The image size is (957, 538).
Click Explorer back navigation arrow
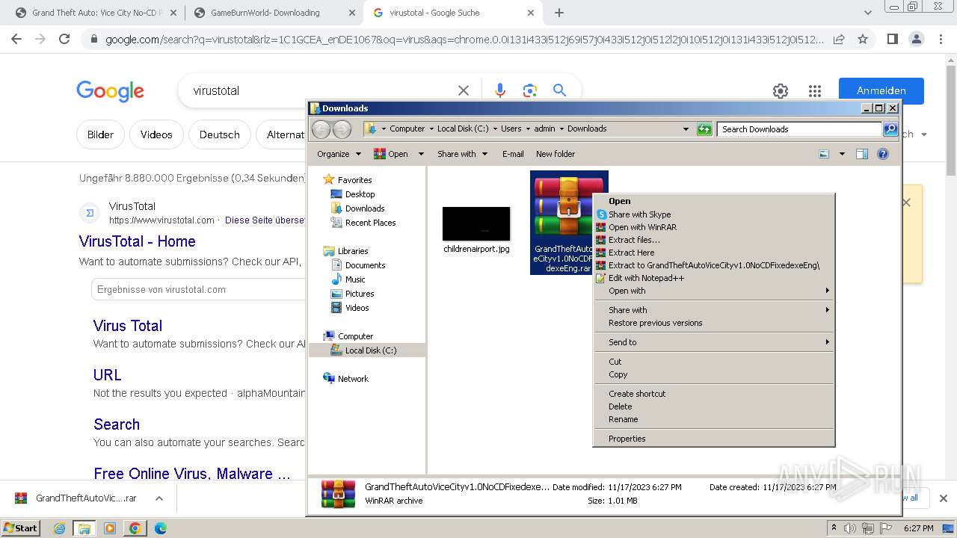click(x=321, y=129)
